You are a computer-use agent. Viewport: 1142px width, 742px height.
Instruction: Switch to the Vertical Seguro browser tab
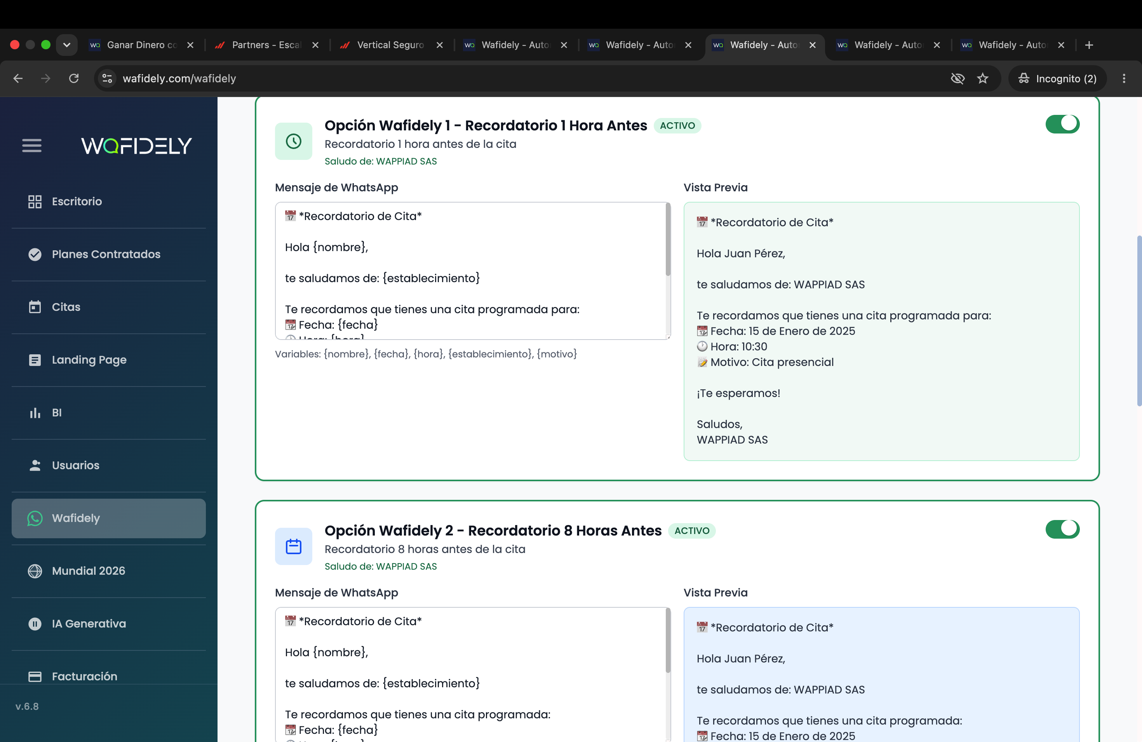point(391,45)
